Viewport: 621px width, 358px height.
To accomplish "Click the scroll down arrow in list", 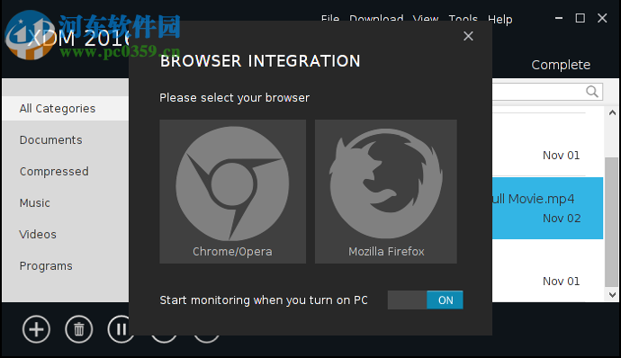I will pos(612,295).
